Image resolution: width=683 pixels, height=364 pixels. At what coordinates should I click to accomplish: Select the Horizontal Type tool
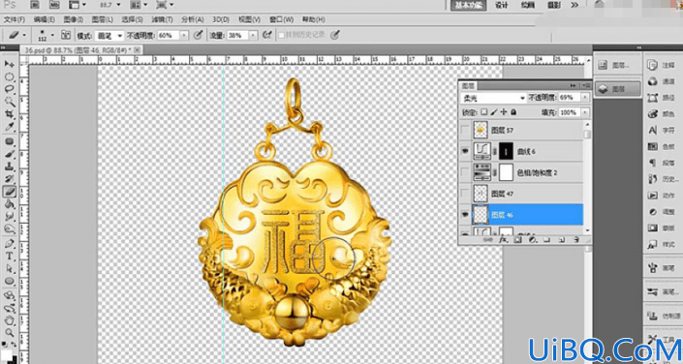[x=9, y=256]
